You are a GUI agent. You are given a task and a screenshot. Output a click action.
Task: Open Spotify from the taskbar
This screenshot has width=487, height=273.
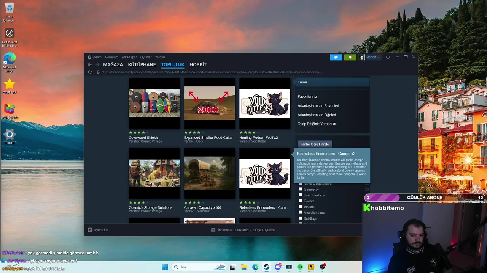[x=300, y=267]
